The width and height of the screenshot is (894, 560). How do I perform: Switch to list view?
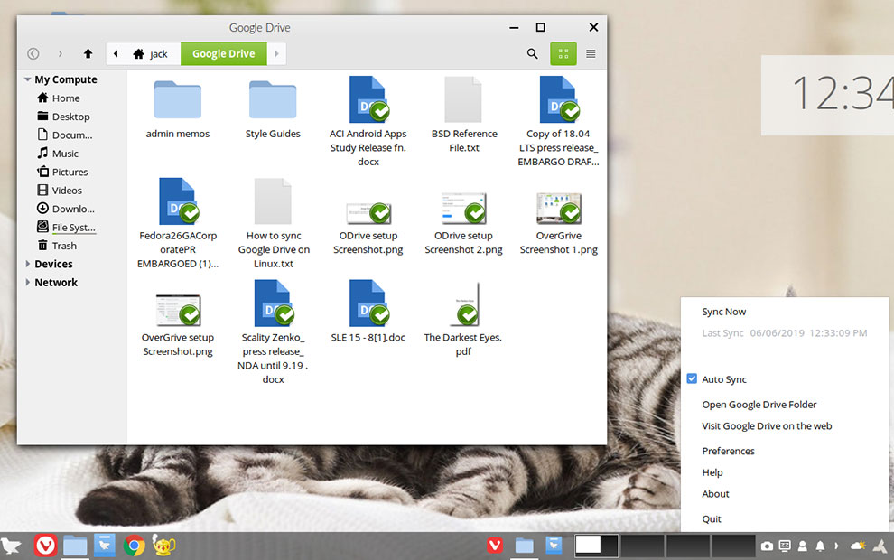pyautogui.click(x=591, y=53)
